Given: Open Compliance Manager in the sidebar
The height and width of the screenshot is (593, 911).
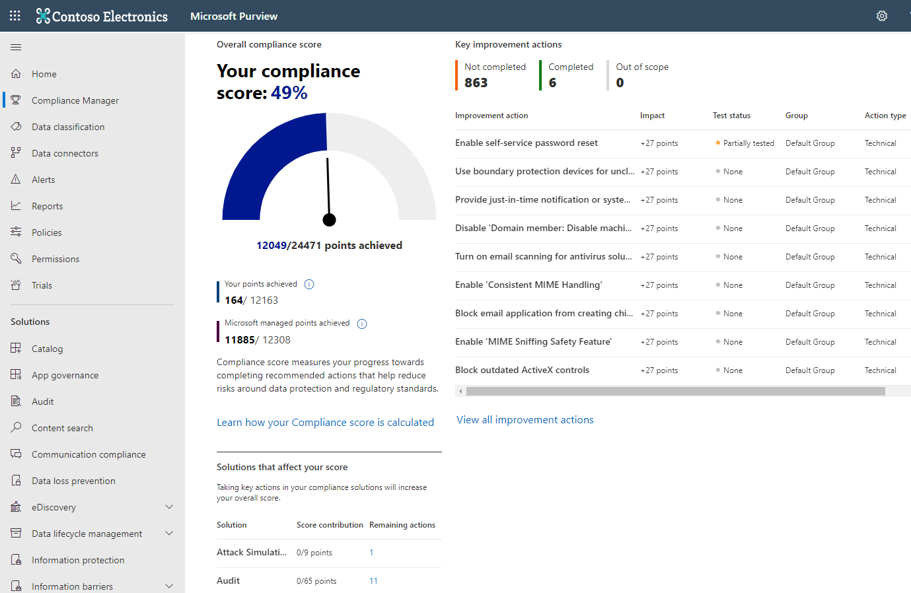Looking at the screenshot, I should point(75,100).
